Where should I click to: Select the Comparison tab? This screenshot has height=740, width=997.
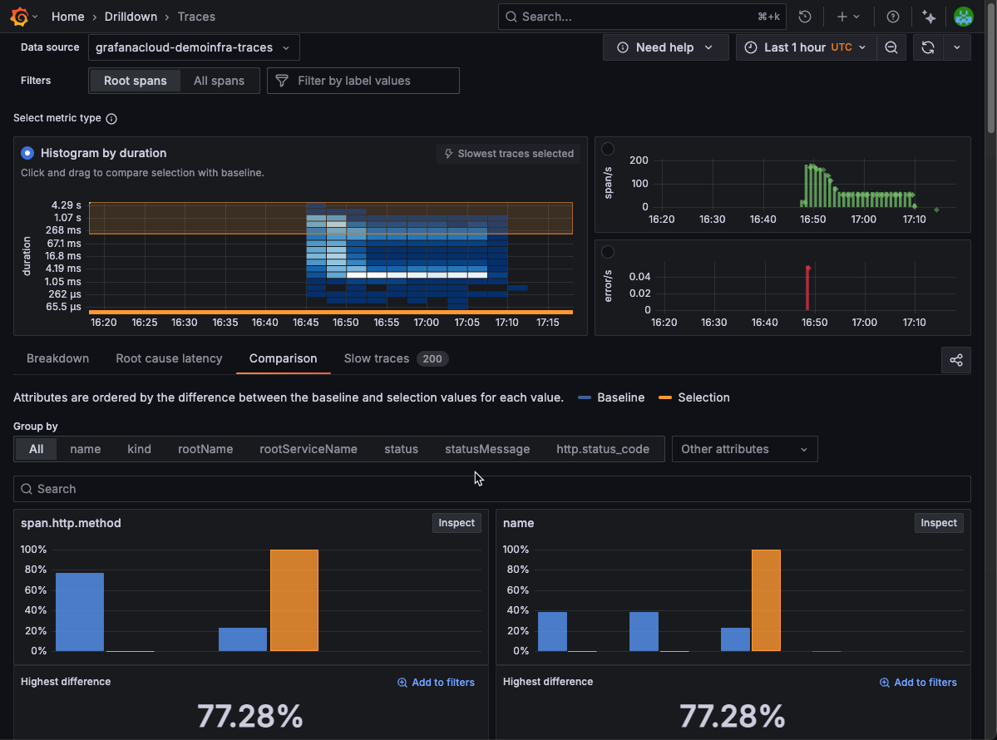click(283, 358)
